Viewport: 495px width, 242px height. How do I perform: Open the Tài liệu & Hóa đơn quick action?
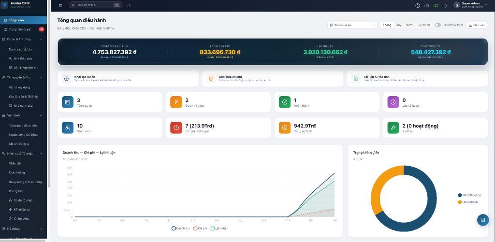tap(417, 79)
